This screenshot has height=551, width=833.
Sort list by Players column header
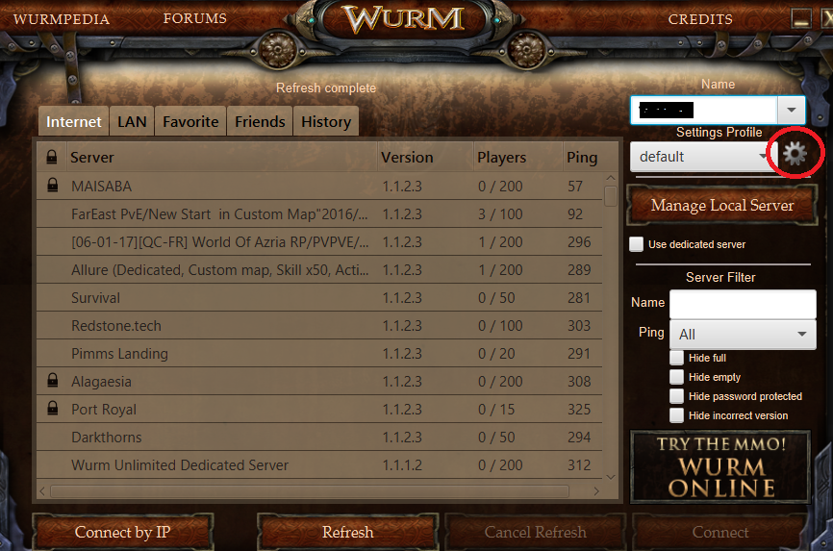tap(517, 157)
